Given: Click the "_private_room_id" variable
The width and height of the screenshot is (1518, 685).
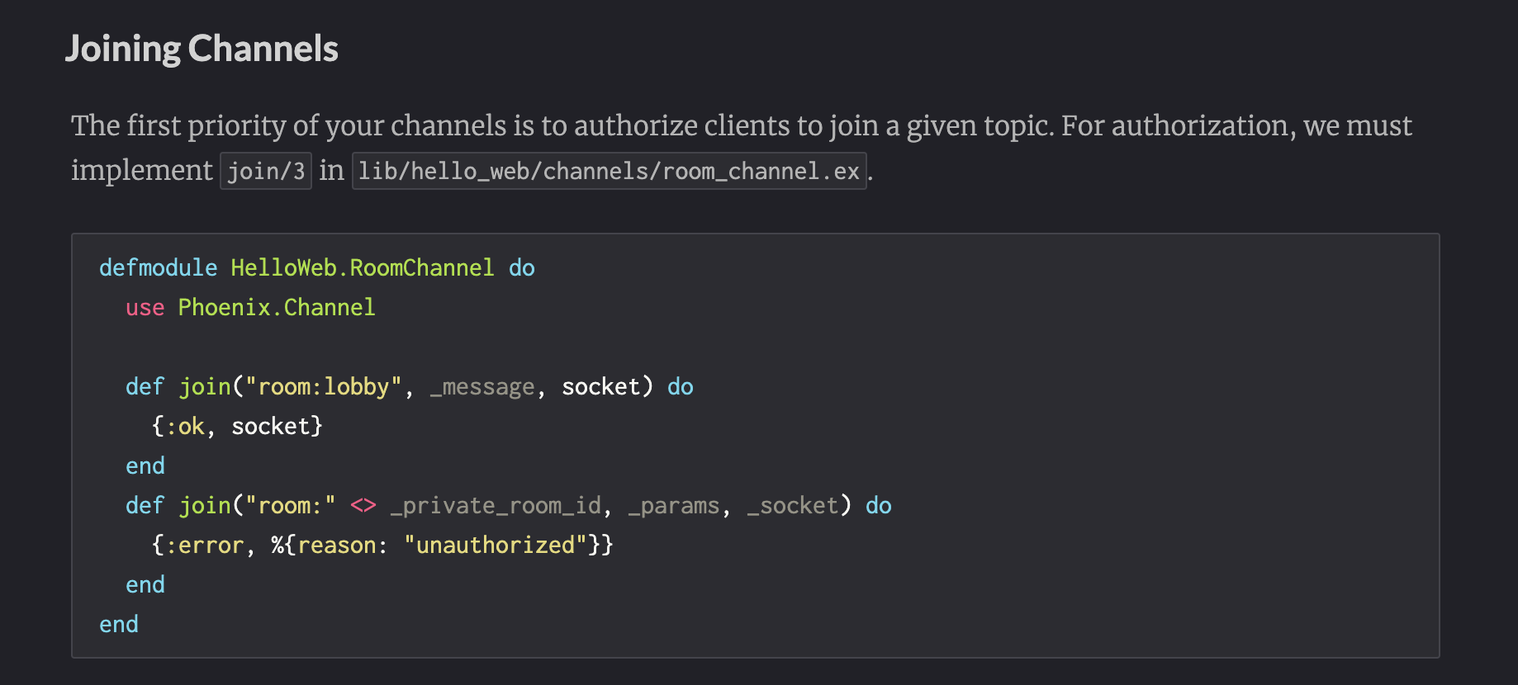Looking at the screenshot, I should 496,505.
